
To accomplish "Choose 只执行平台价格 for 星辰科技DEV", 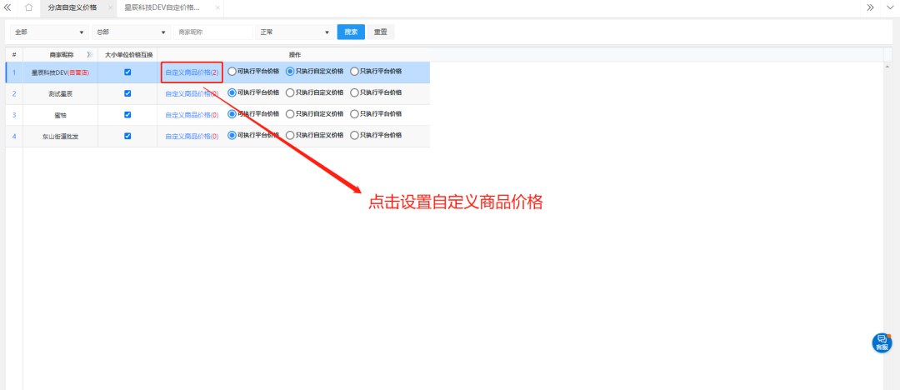I will (354, 72).
